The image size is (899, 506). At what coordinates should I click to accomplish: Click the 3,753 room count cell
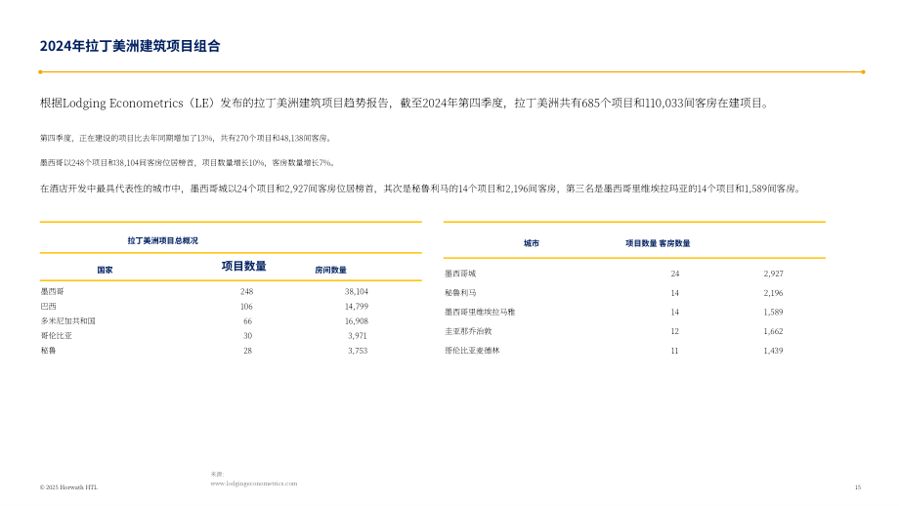pos(358,351)
